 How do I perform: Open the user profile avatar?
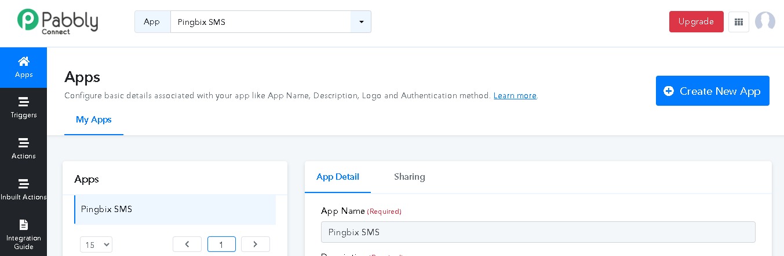pos(765,22)
